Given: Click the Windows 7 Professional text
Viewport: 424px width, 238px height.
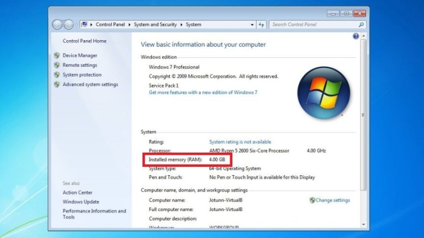Looking at the screenshot, I should tap(174, 67).
